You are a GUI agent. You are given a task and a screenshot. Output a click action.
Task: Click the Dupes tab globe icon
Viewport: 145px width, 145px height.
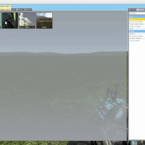[x=17, y=10]
